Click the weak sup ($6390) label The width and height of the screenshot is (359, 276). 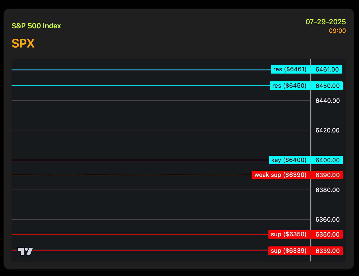[x=281, y=175]
